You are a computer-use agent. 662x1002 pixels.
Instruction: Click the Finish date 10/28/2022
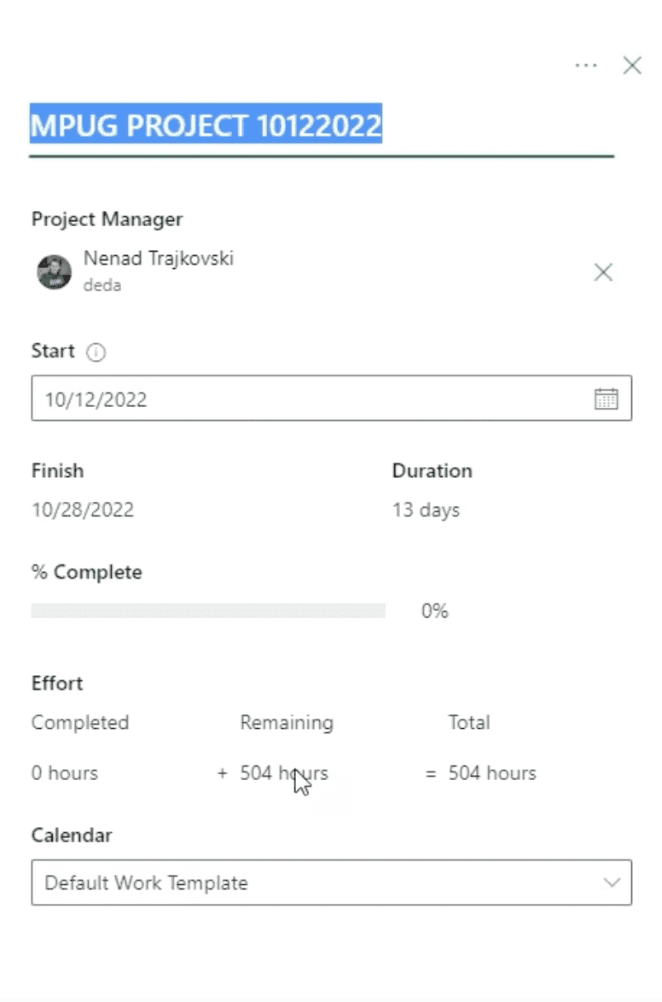(83, 510)
